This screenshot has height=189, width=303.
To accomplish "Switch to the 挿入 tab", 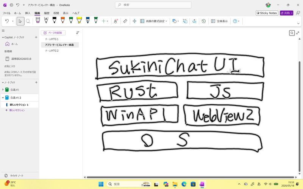I will 28,13.
